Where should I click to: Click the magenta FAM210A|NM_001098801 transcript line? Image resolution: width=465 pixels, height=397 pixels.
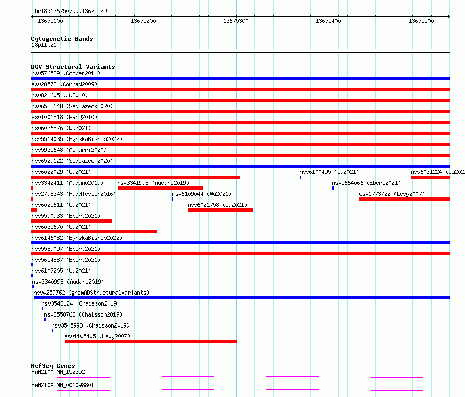[240, 390]
